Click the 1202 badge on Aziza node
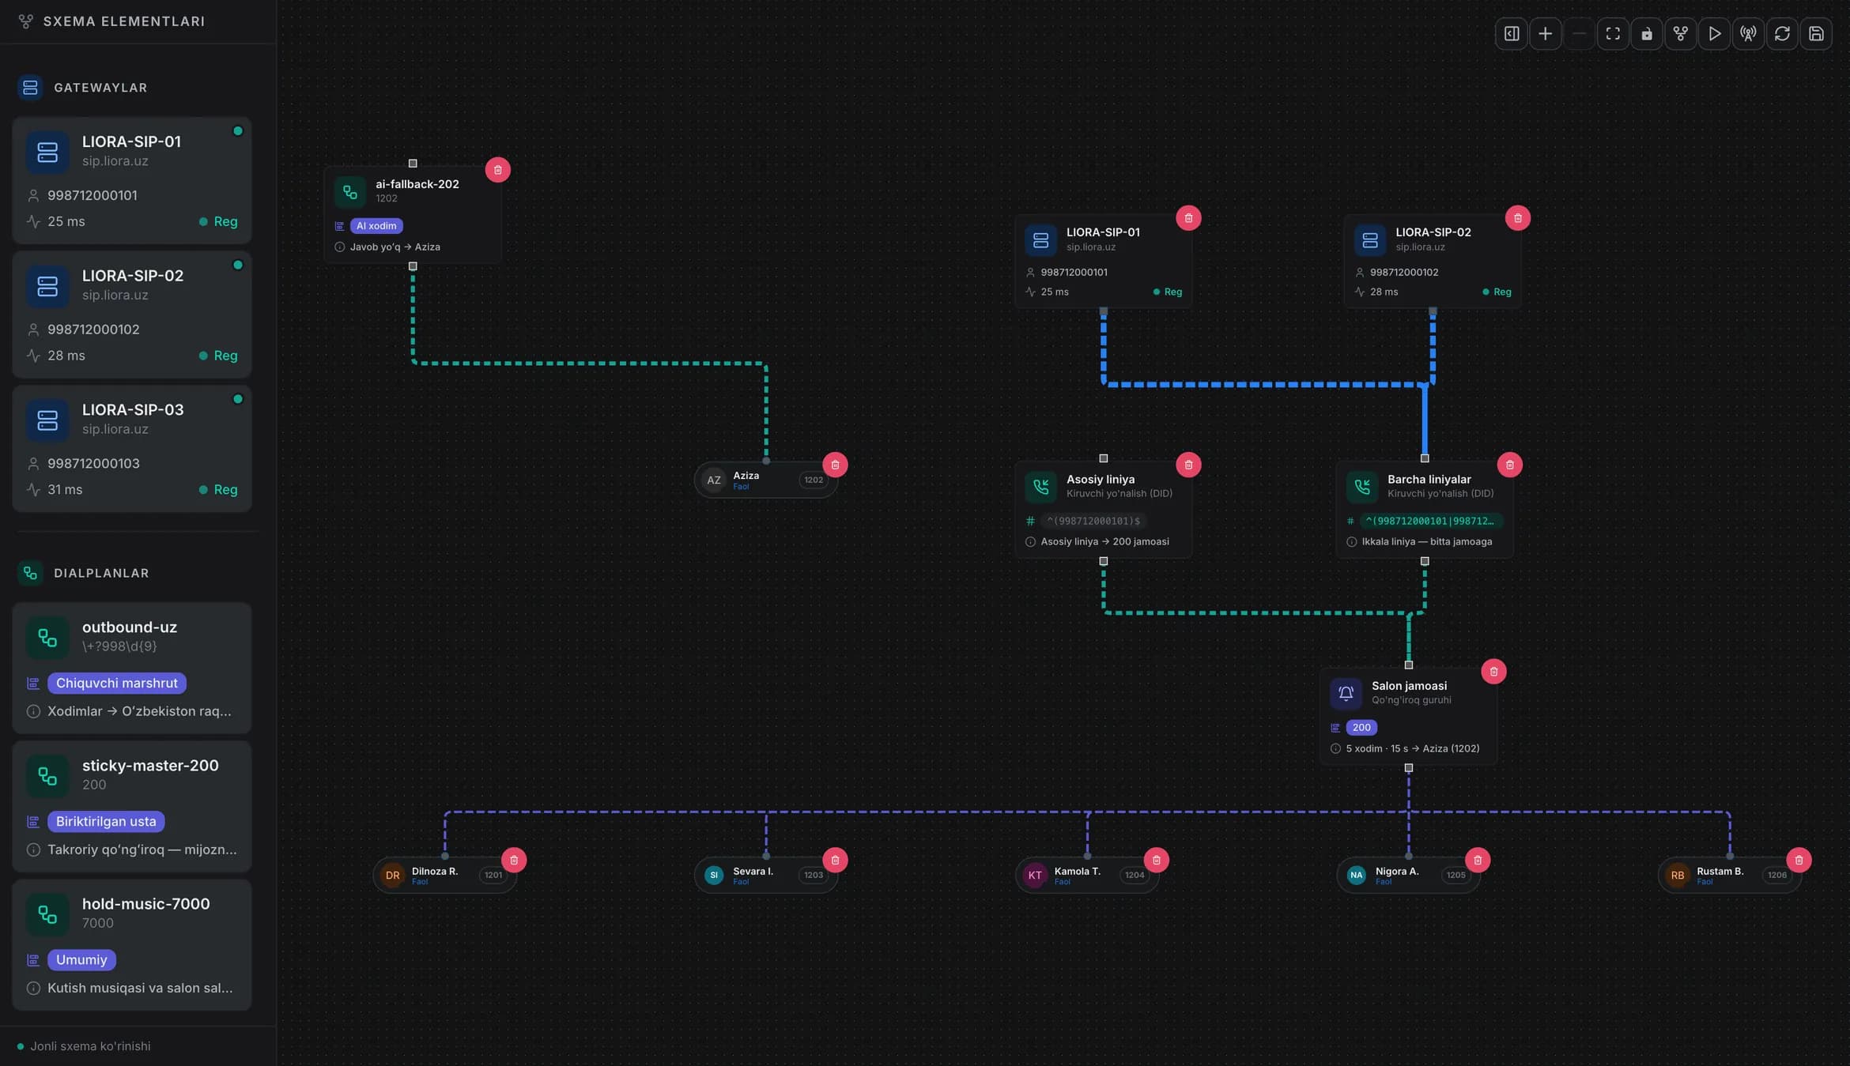This screenshot has height=1066, width=1850. tap(814, 480)
